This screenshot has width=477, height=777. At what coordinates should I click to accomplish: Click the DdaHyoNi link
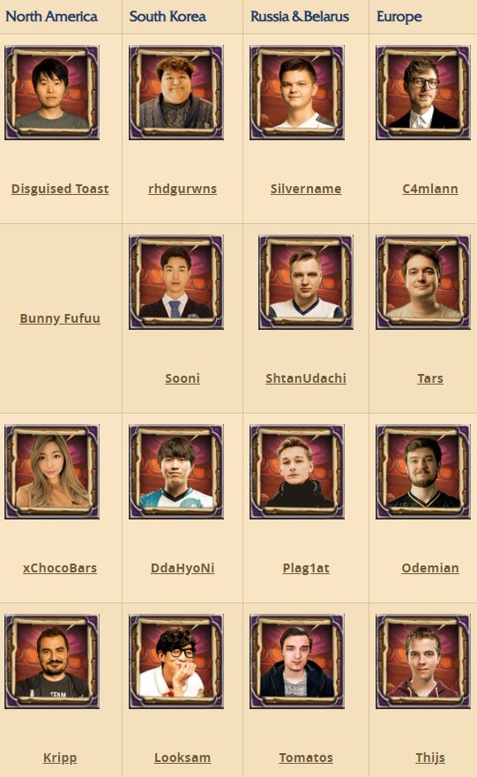[183, 568]
